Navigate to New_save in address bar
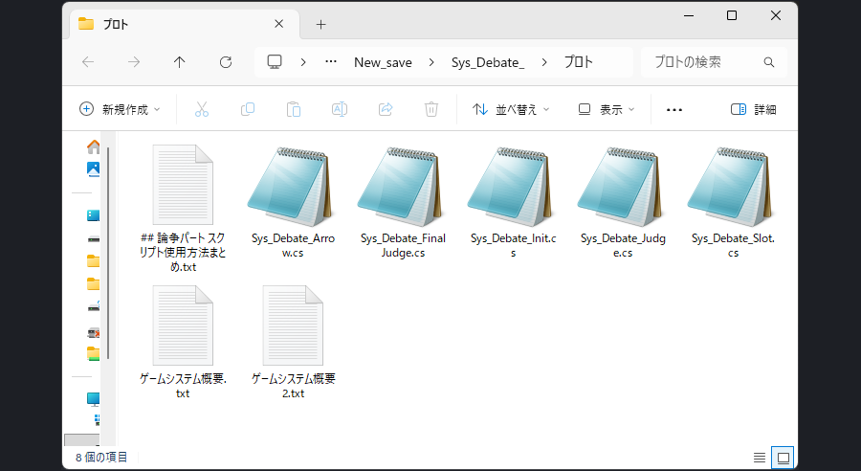The image size is (861, 471). coord(383,62)
